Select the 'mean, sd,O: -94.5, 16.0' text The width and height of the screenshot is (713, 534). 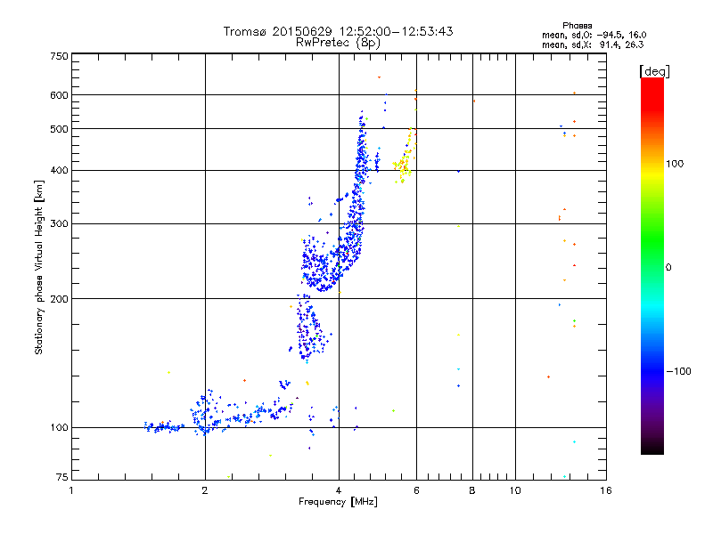click(594, 35)
